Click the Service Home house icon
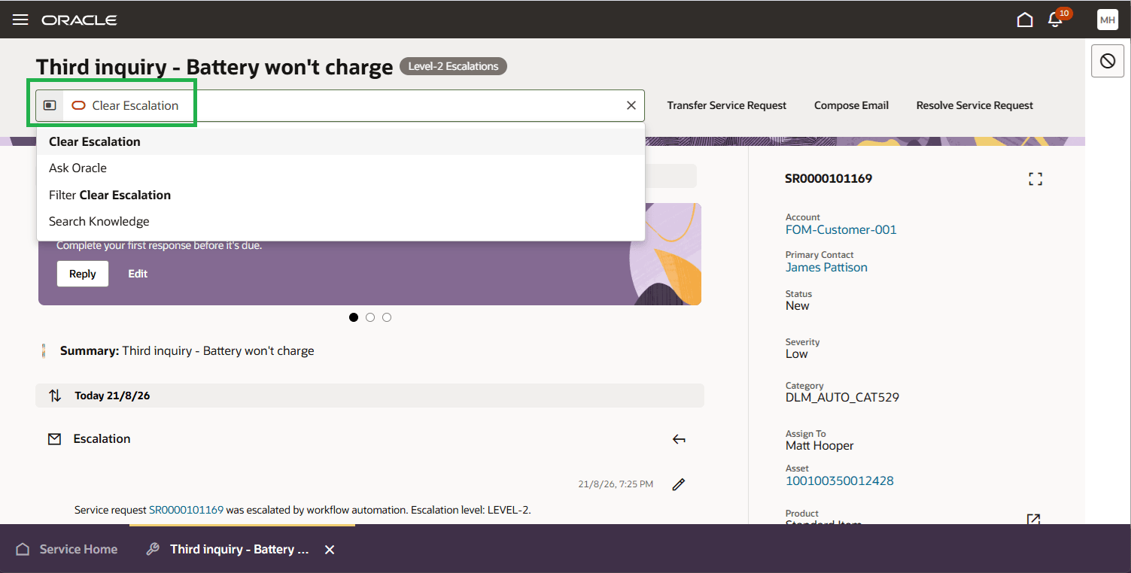 [23, 549]
